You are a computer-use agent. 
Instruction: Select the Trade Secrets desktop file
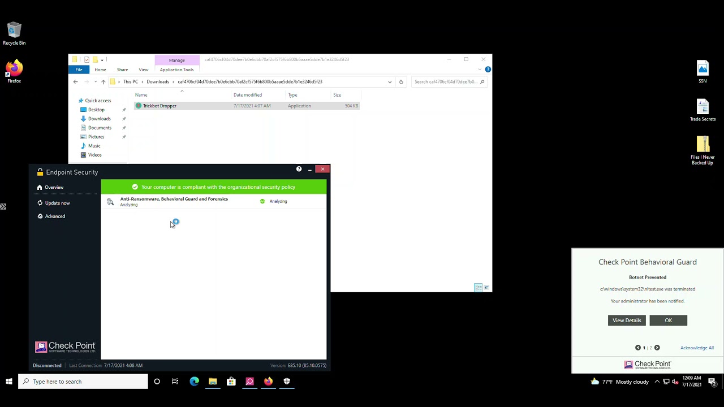click(x=703, y=110)
